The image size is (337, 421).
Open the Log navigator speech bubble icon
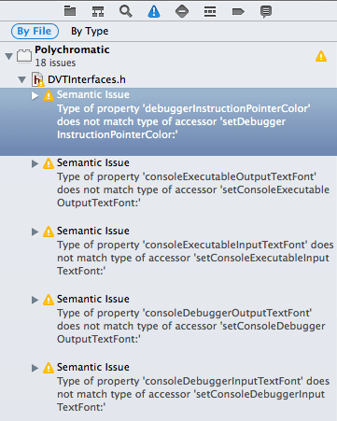tap(266, 12)
